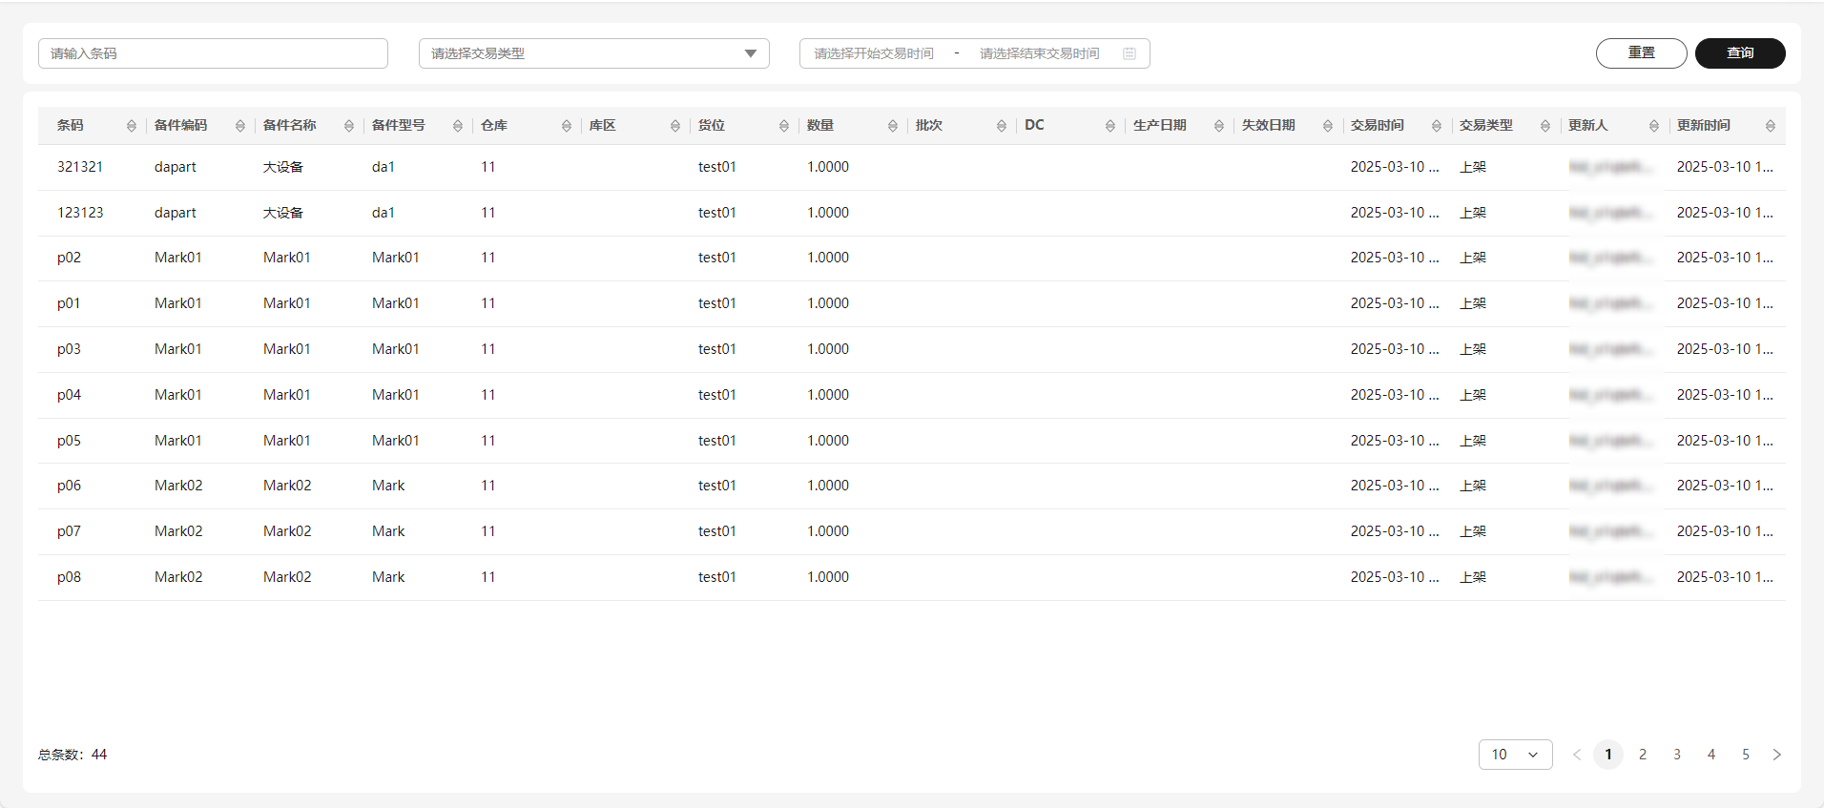Click da1 model in row 321321
This screenshot has width=1824, height=808.
(383, 167)
